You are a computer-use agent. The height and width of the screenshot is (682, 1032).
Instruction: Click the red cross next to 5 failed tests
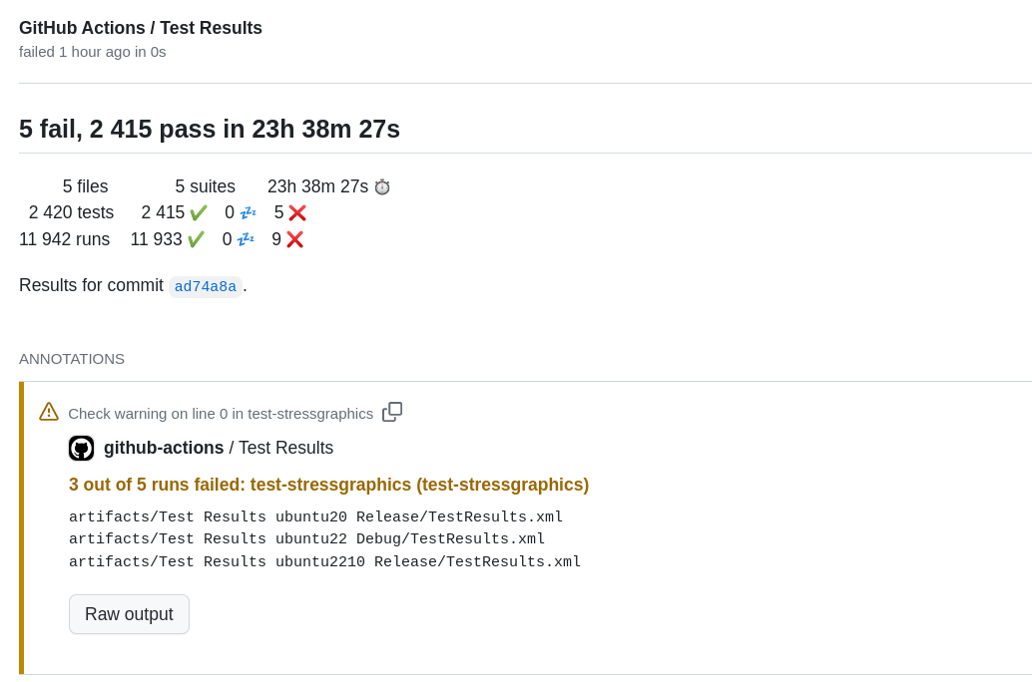[297, 213]
